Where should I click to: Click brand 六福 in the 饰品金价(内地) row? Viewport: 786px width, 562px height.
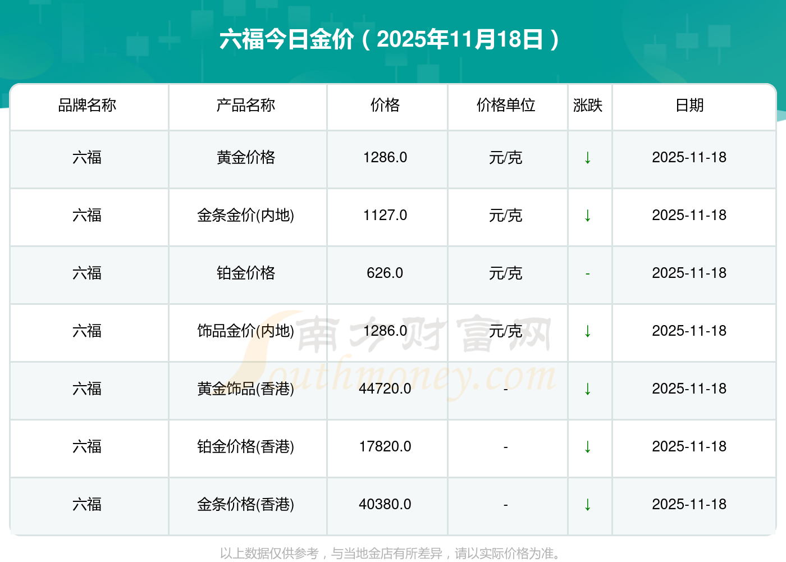click(87, 331)
